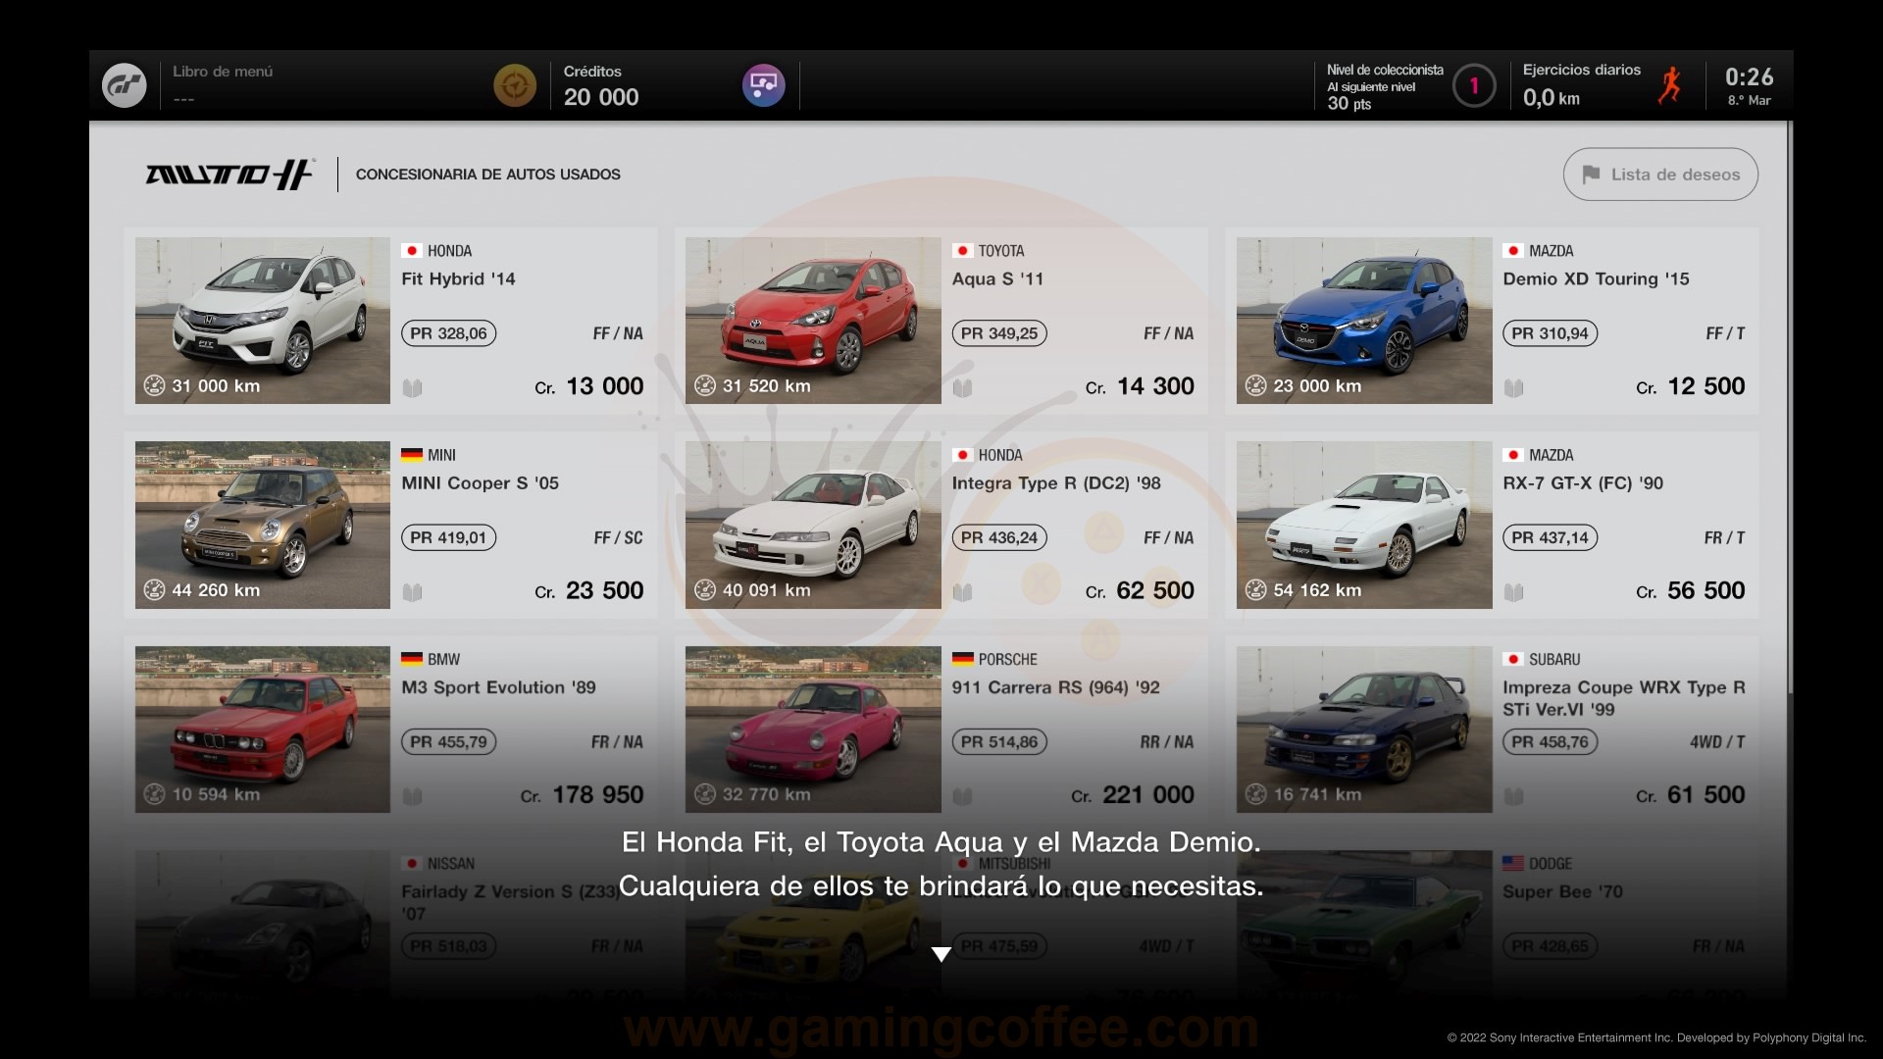Click the catalog book icon on Demio card
Viewport: 1883px width, 1059px height.
(1513, 388)
